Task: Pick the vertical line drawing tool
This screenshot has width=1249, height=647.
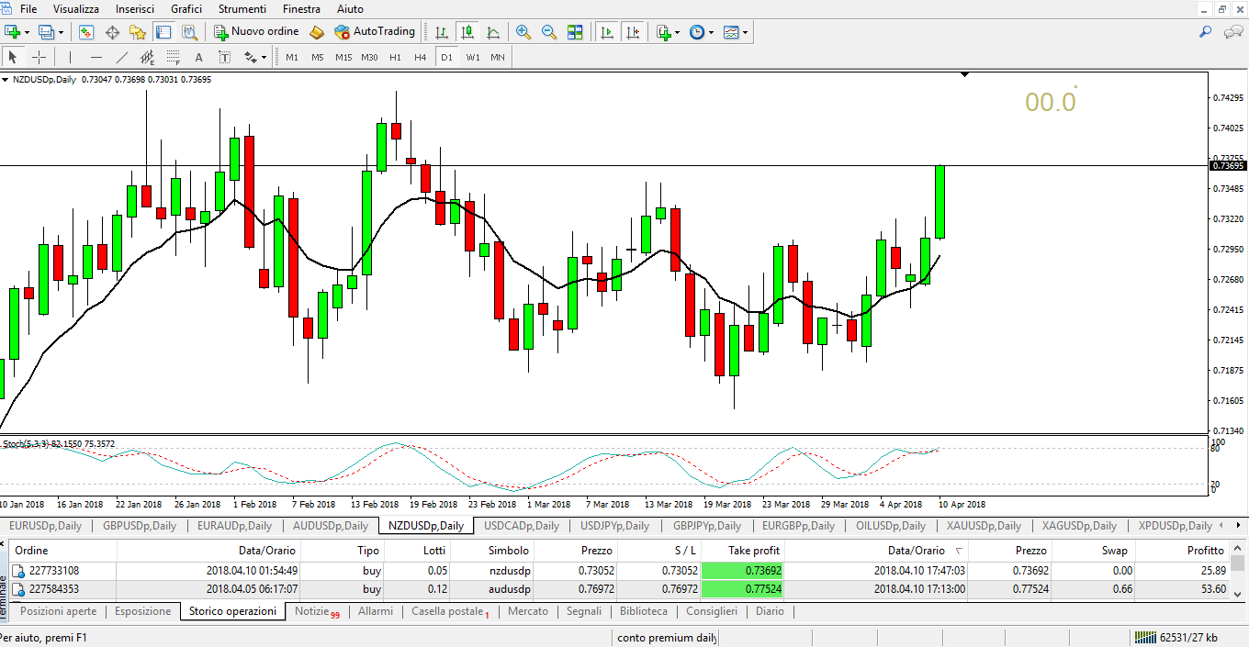Action: pos(70,57)
